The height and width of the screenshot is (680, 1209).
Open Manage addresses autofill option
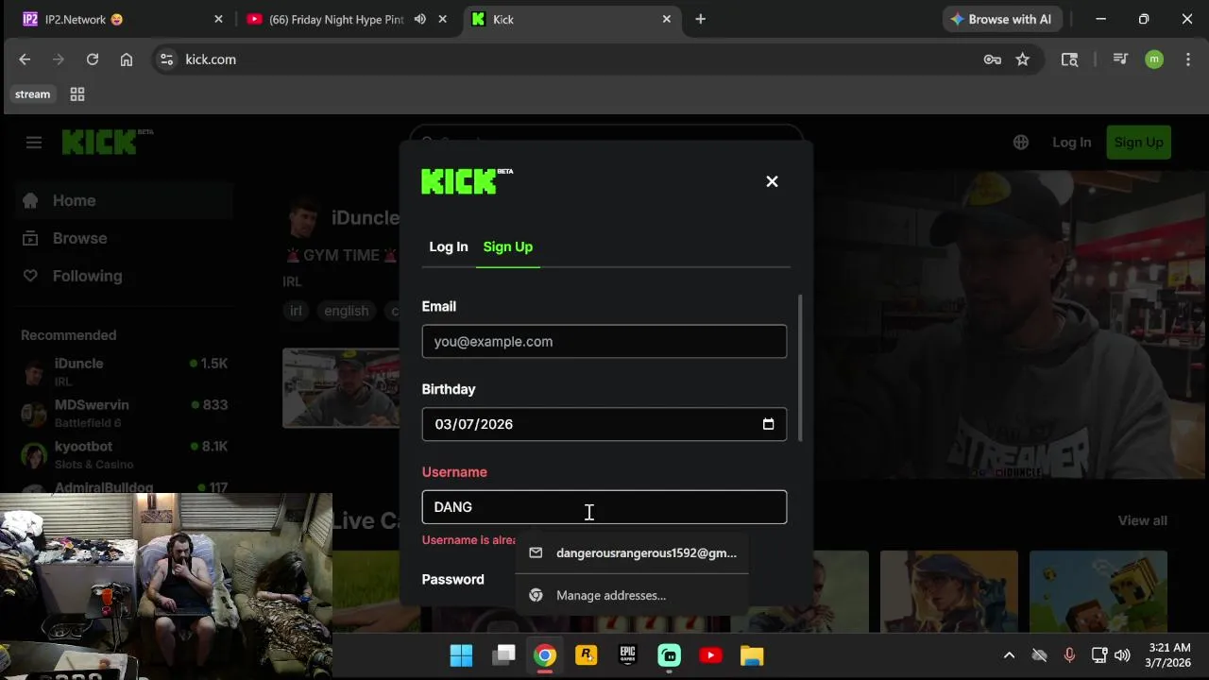[x=632, y=595]
